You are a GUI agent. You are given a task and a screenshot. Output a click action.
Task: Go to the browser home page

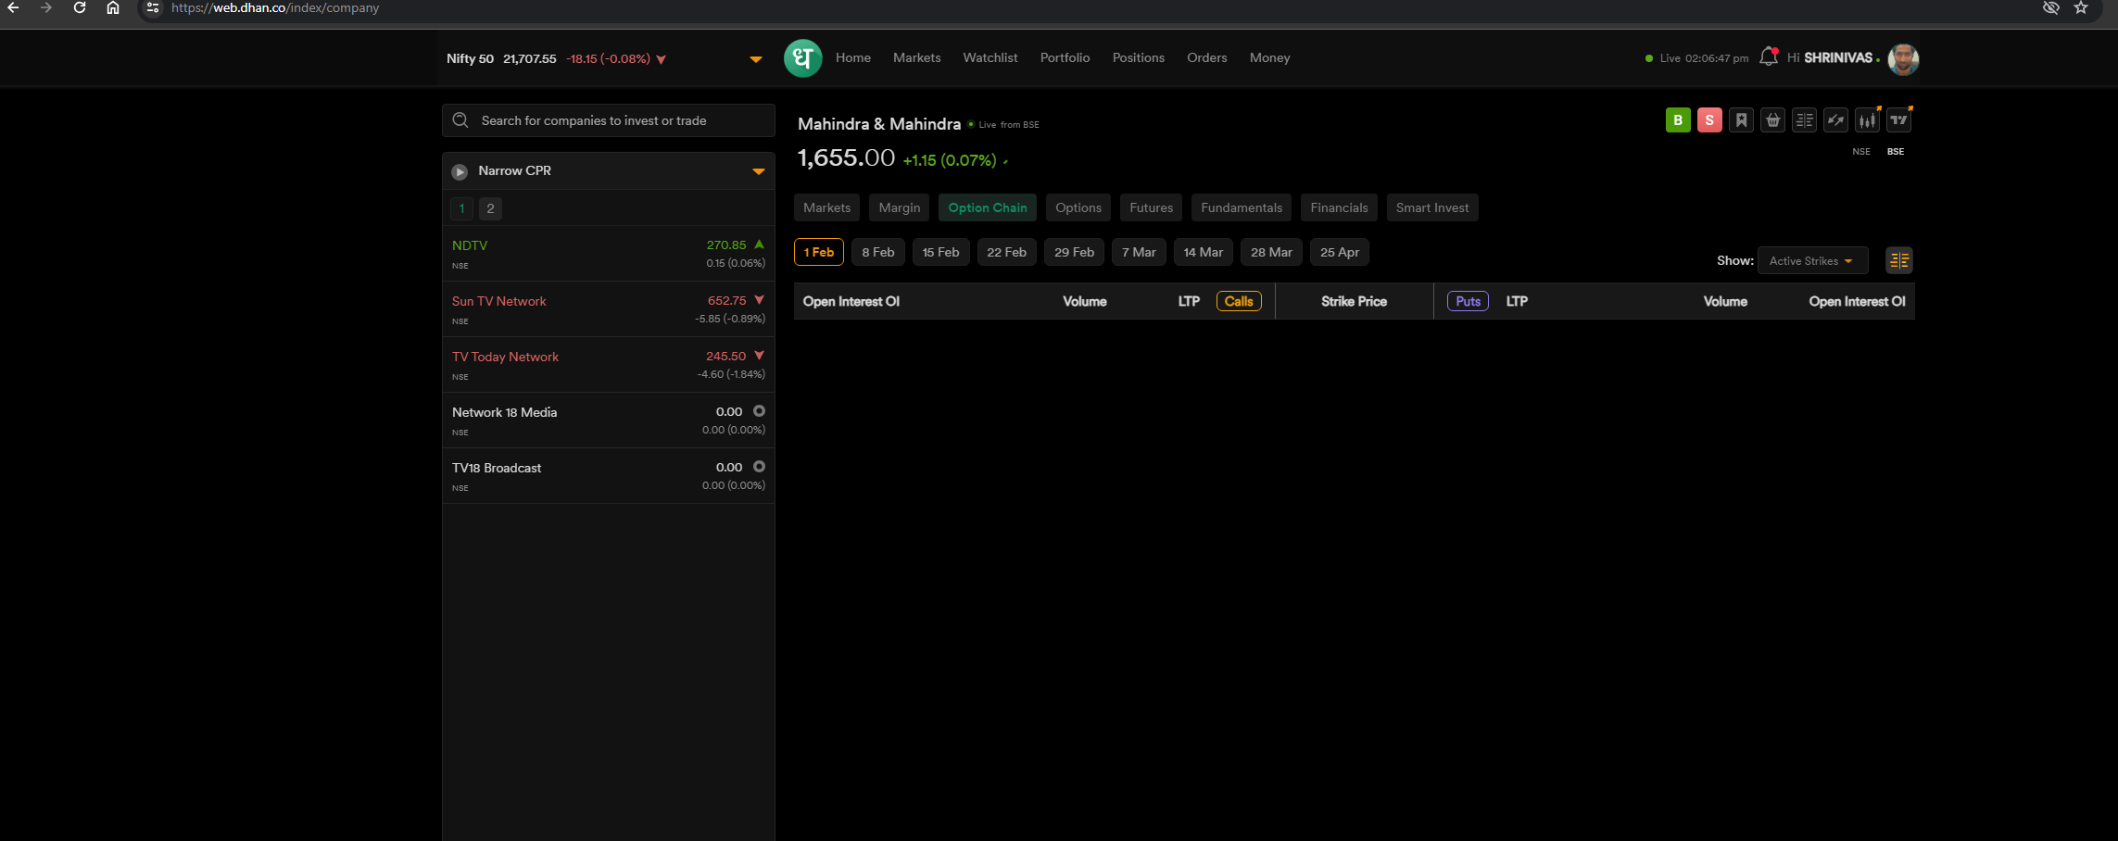pos(113,7)
